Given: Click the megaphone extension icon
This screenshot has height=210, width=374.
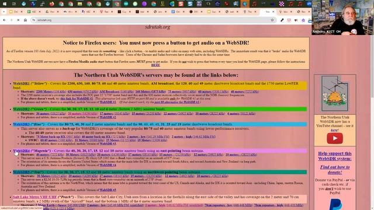Looking at the screenshot, I should [x=296, y=20].
